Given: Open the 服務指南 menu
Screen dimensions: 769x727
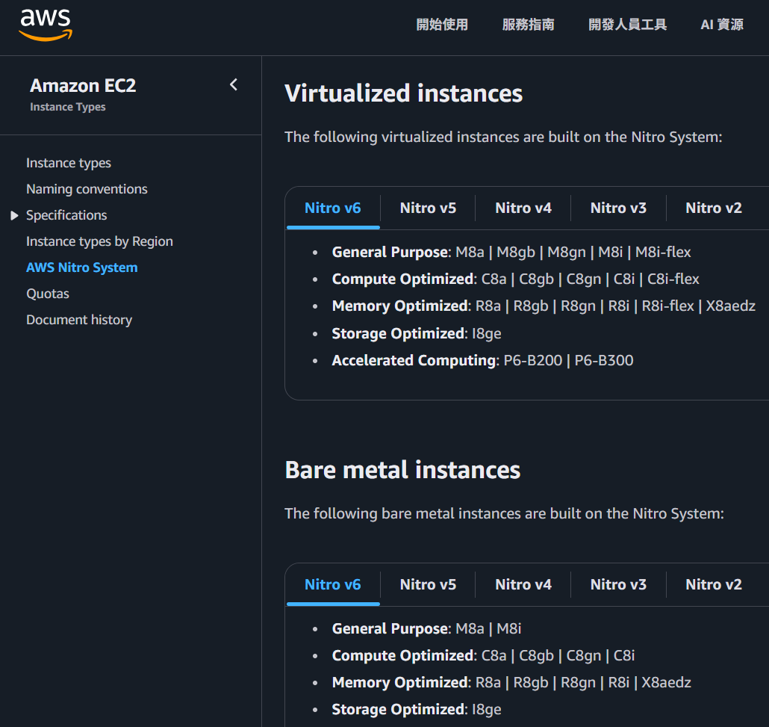Looking at the screenshot, I should pos(528,25).
